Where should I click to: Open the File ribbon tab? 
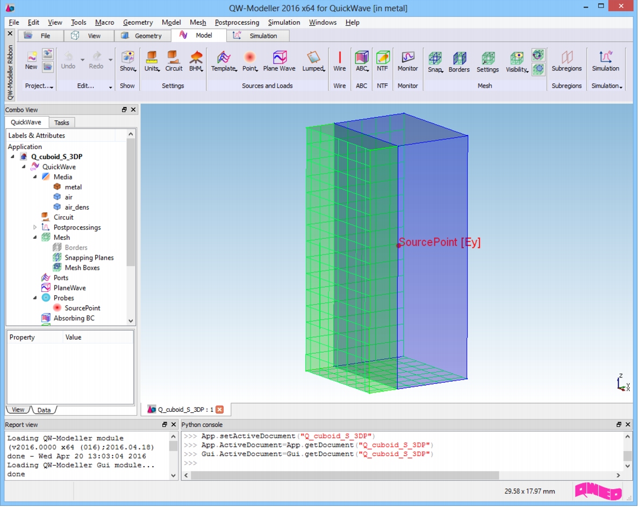[40, 36]
